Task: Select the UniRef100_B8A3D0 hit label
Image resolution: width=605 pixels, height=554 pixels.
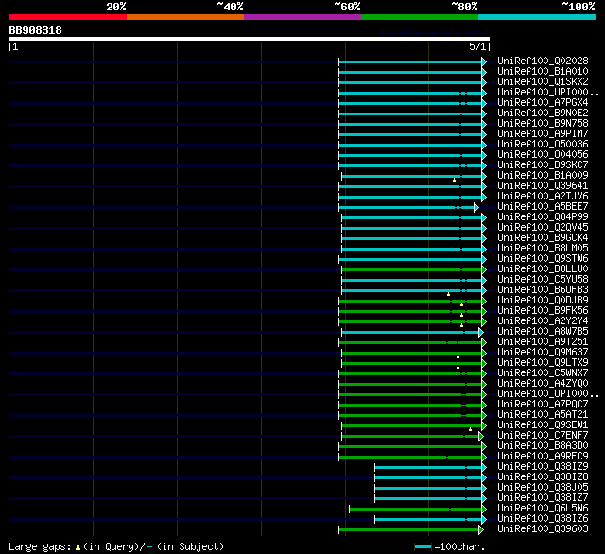Action: [x=543, y=446]
